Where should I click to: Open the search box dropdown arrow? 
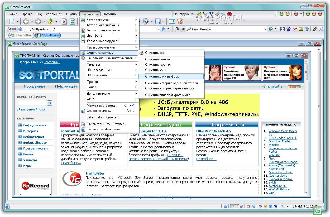265,29
